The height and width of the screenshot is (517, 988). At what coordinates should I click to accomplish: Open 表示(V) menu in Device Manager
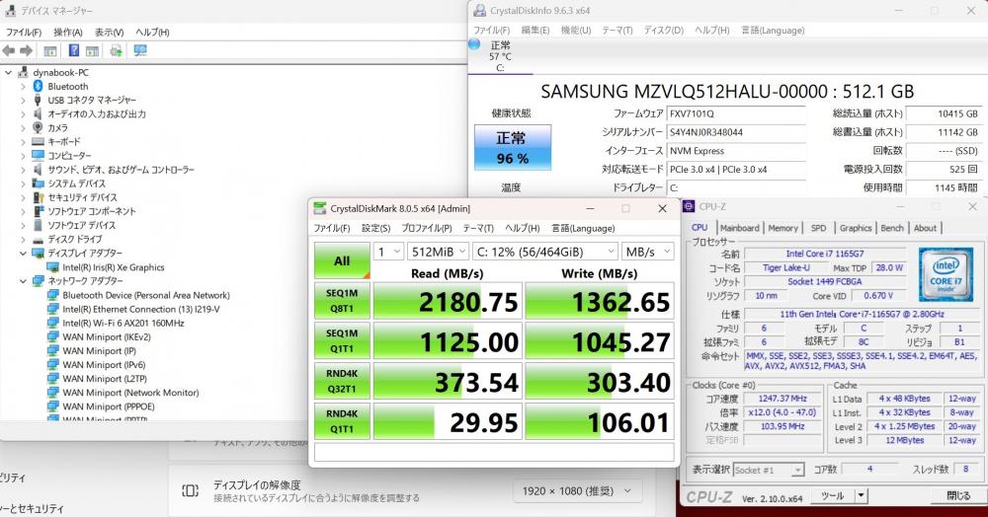109,33
